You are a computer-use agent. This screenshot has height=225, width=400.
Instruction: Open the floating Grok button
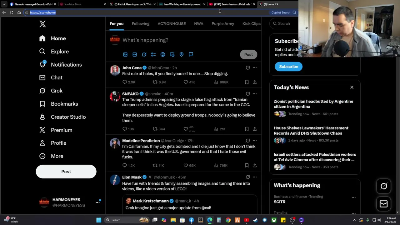point(384,186)
